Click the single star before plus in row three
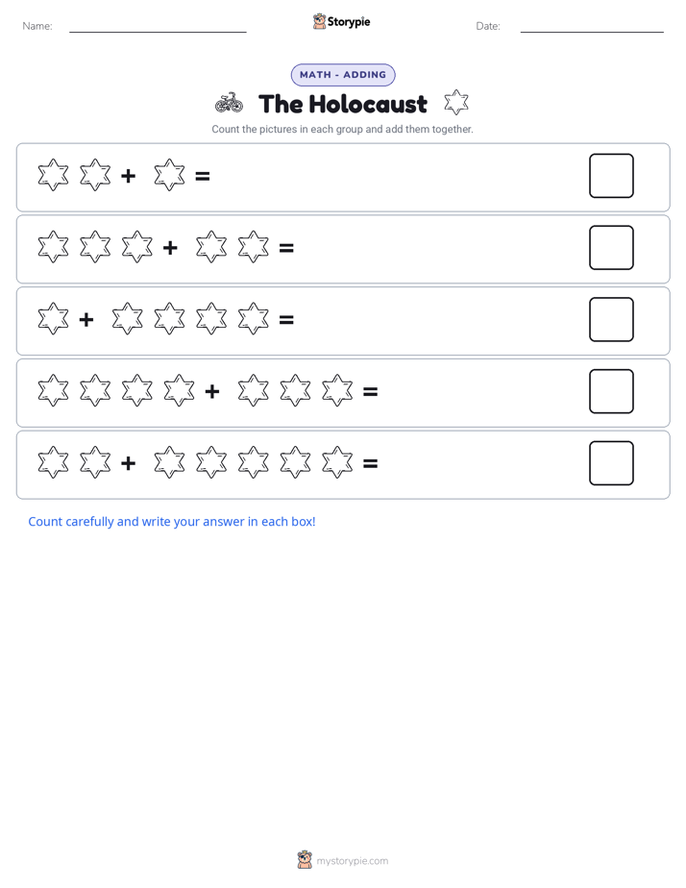Viewport: 686px width, 888px height. pos(53,319)
